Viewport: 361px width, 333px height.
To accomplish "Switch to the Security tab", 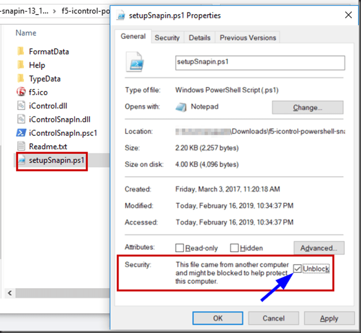I will tap(167, 38).
